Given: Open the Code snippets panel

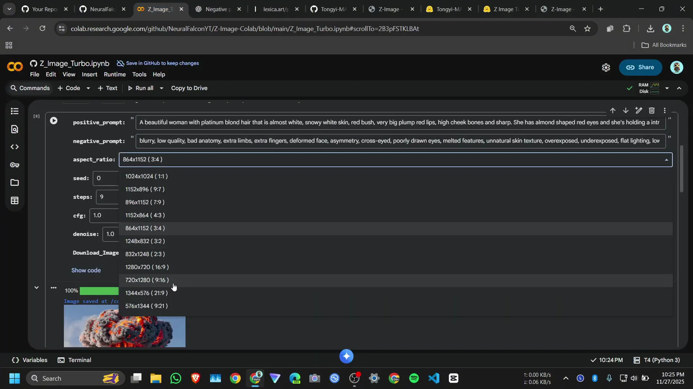Looking at the screenshot, I should [14, 147].
